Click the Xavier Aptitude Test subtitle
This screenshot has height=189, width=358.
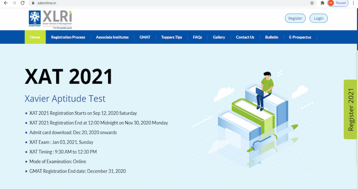coord(65,99)
